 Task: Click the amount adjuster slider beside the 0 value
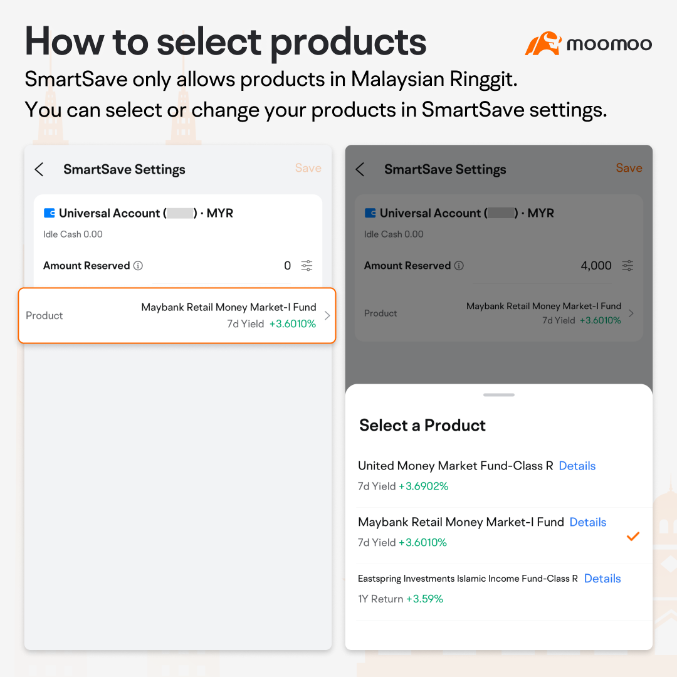[307, 265]
